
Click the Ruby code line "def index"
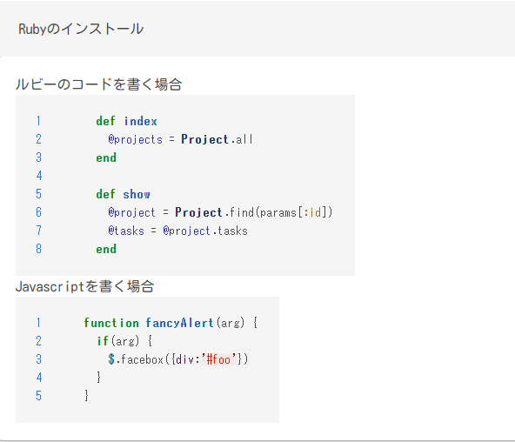[x=126, y=121]
